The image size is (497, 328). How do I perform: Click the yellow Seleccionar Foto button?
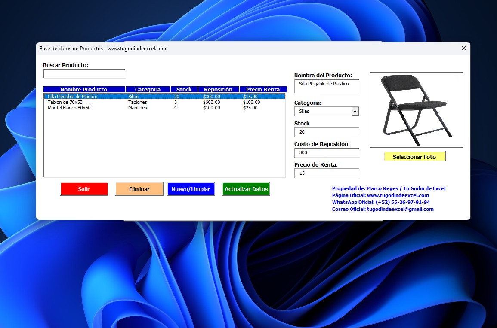(414, 157)
